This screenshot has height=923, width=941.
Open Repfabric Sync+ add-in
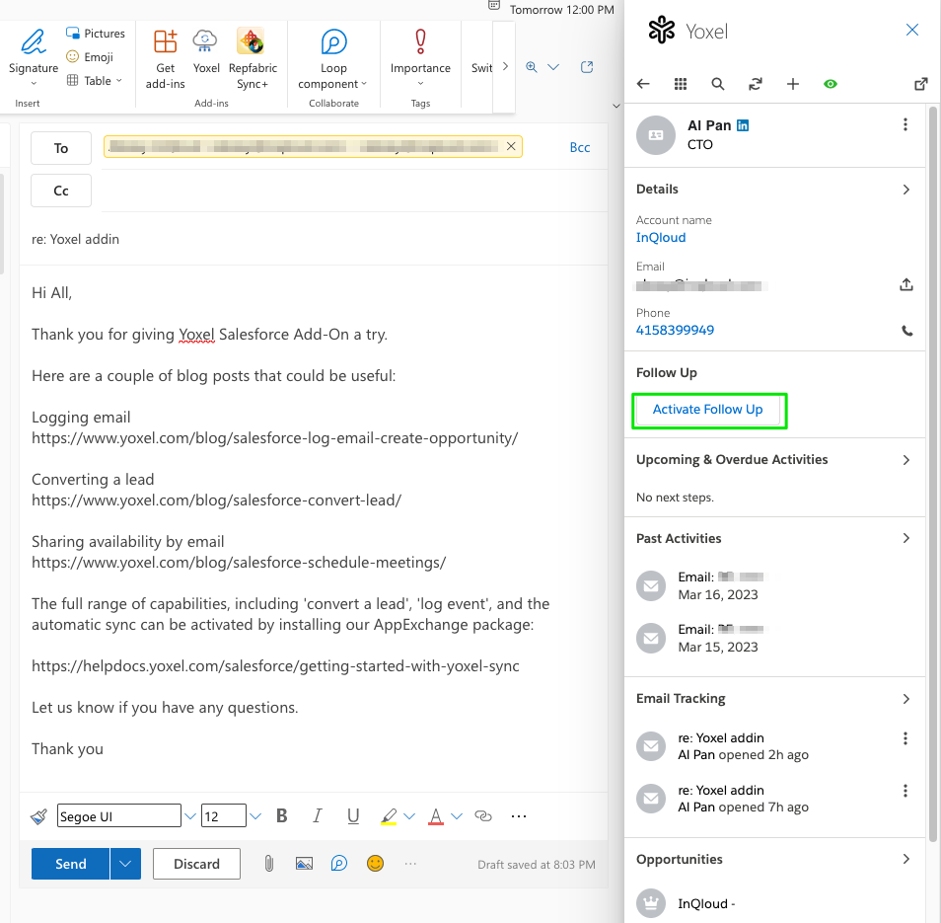point(253,59)
